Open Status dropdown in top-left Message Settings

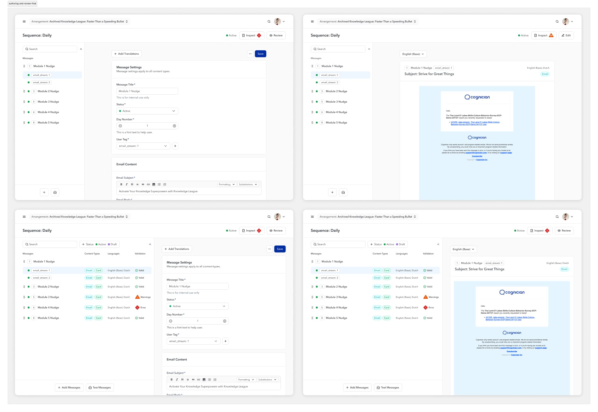coord(147,111)
